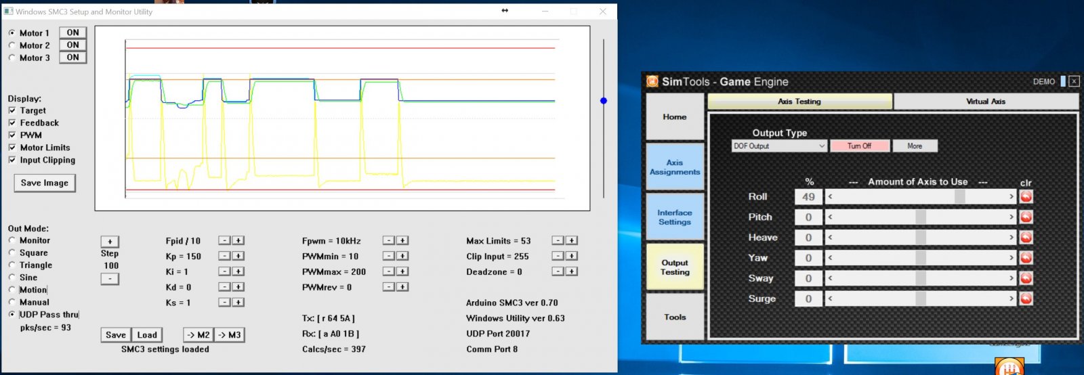
Task: Clear the Yaw axis with red clr icon
Action: click(x=1026, y=257)
